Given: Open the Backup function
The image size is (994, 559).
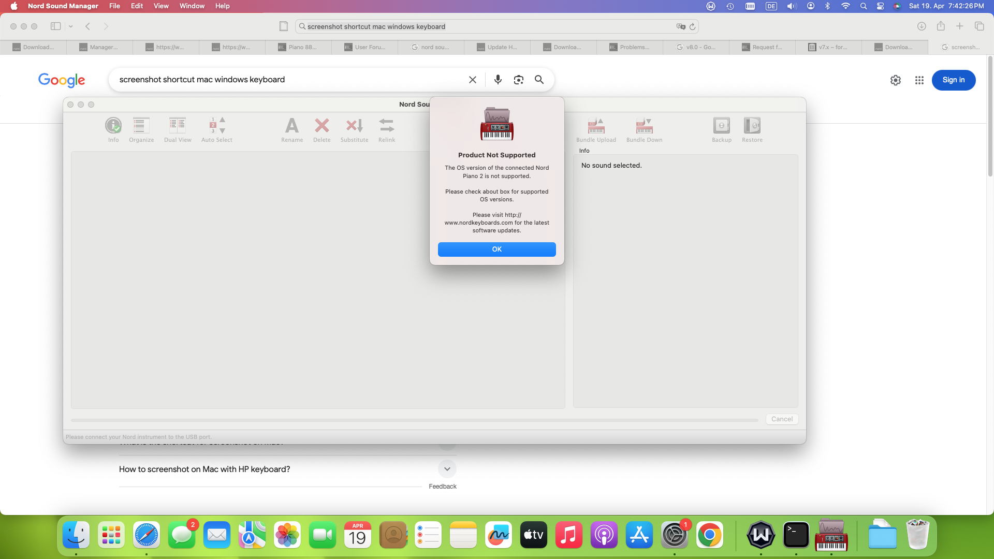Looking at the screenshot, I should click(x=721, y=129).
